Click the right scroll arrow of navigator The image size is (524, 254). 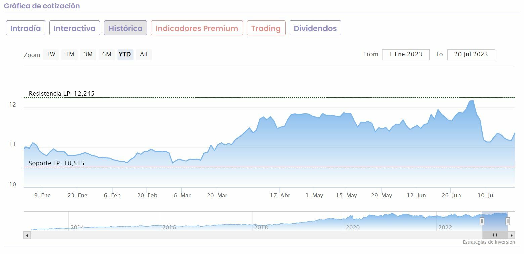[512, 235]
